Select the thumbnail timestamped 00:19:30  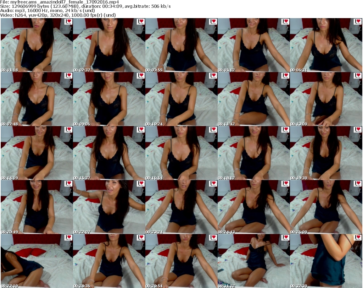click(326, 153)
